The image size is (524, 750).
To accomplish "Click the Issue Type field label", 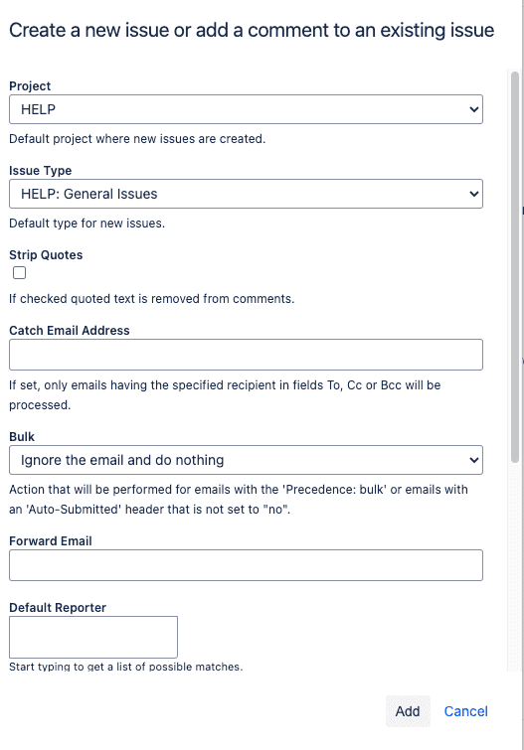I will (x=40, y=171).
